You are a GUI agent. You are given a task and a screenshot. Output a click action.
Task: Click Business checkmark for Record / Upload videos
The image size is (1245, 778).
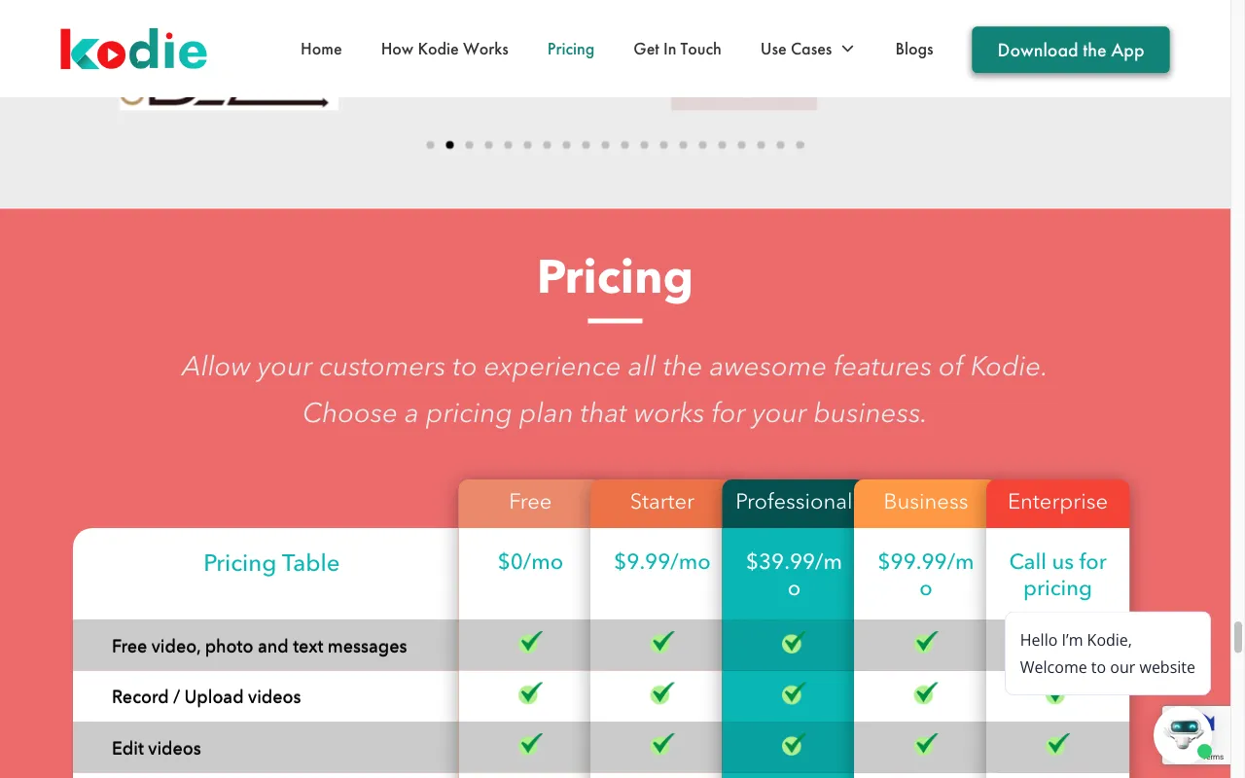point(926,693)
